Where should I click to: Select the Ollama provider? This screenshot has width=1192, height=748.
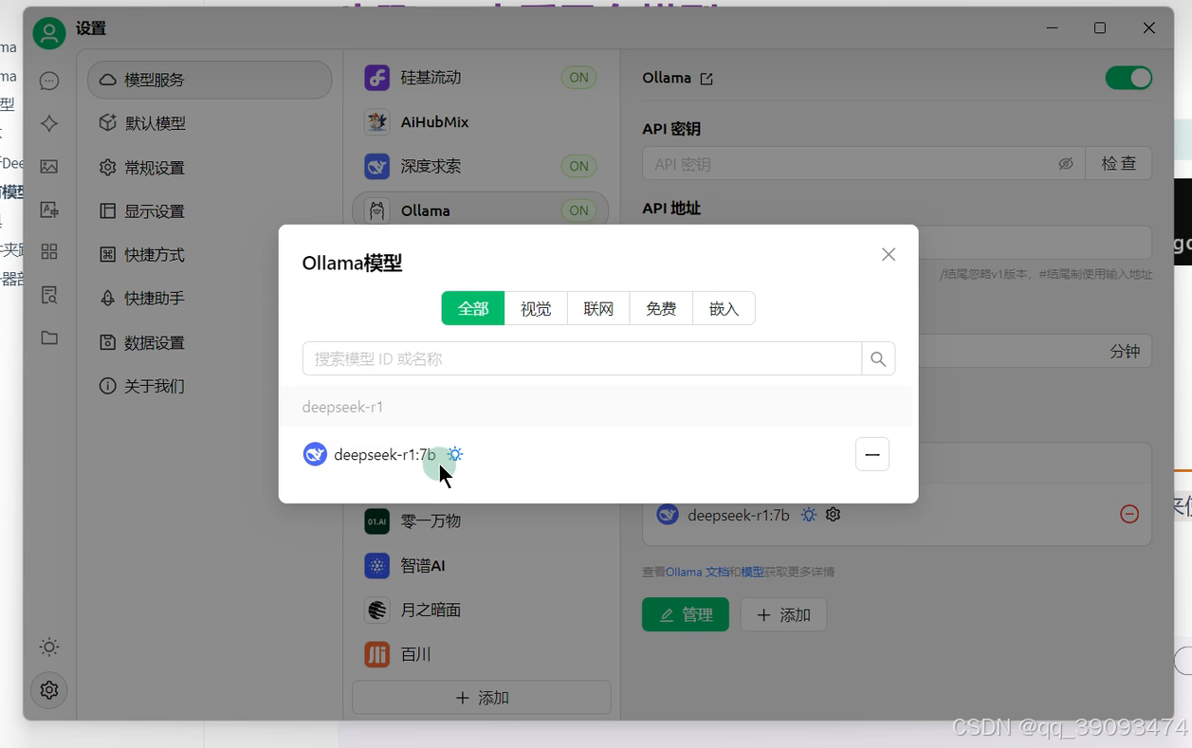point(481,210)
